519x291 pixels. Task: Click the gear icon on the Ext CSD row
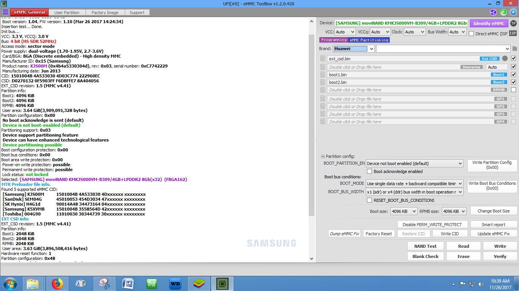click(x=505, y=58)
